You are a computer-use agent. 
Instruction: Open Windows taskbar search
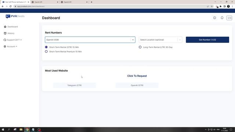click(9, 129)
